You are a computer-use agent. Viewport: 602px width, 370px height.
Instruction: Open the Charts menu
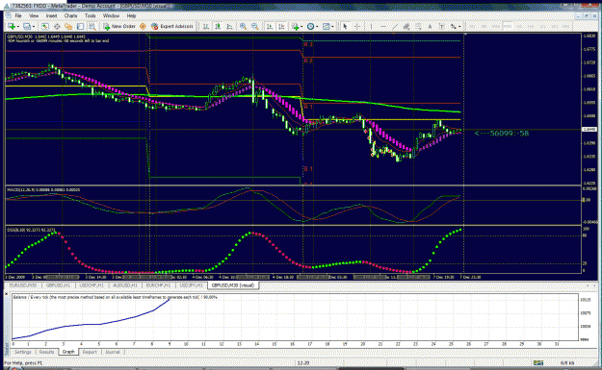tap(70, 15)
